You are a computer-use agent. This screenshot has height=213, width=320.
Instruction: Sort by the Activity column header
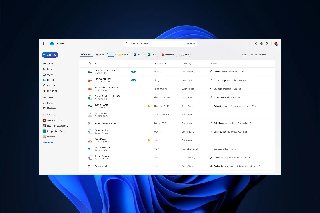[x=213, y=64]
